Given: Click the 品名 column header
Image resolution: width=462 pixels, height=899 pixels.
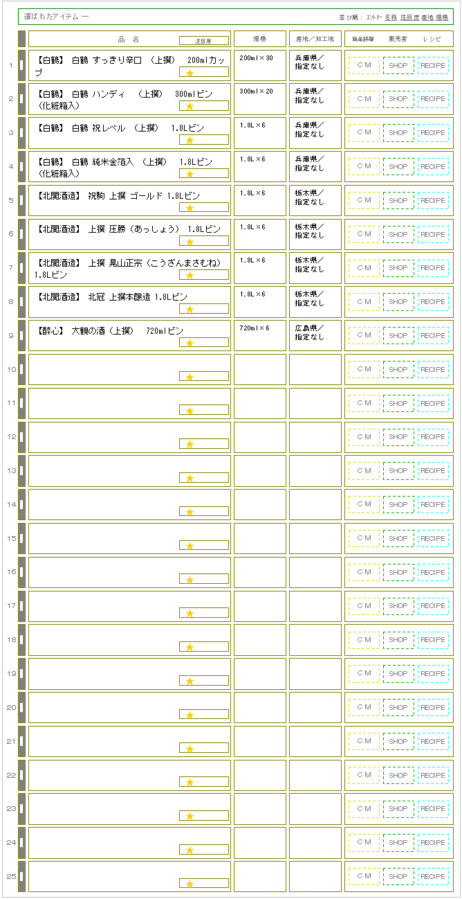Looking at the screenshot, I should 129,39.
